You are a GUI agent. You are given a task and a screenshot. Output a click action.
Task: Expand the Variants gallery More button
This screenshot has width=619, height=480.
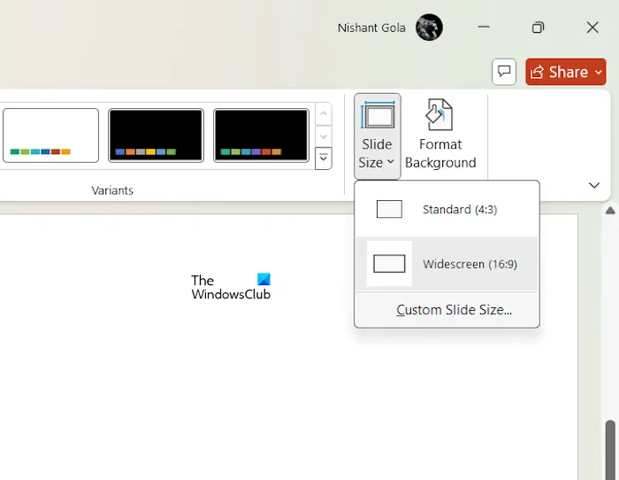[x=324, y=159]
